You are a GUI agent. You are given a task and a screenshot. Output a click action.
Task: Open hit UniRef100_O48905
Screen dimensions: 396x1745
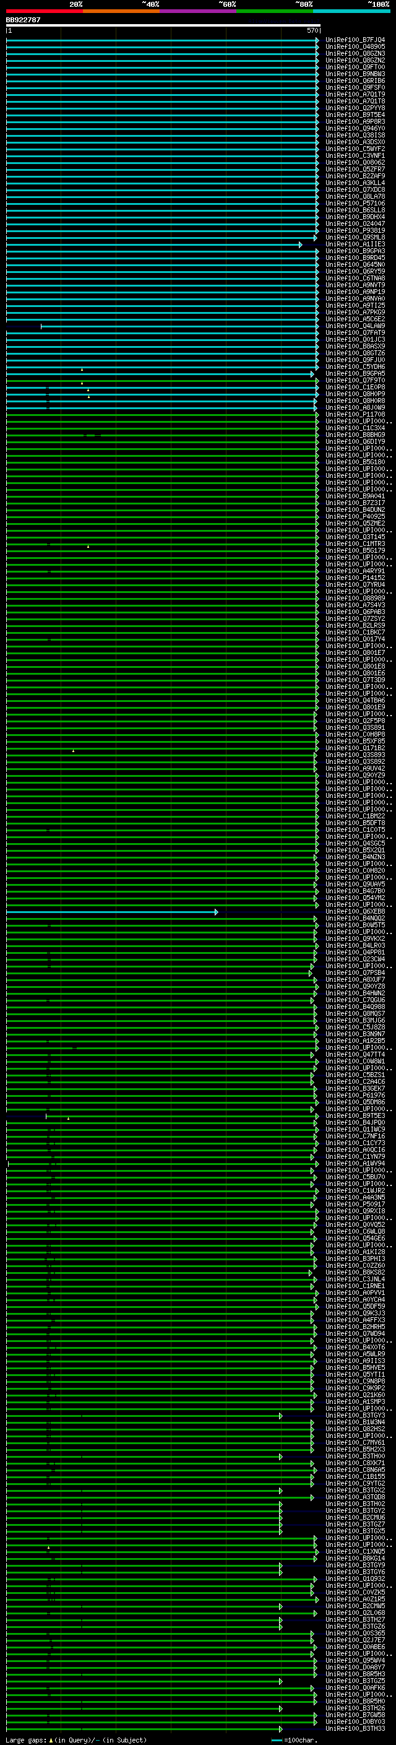(x=355, y=47)
